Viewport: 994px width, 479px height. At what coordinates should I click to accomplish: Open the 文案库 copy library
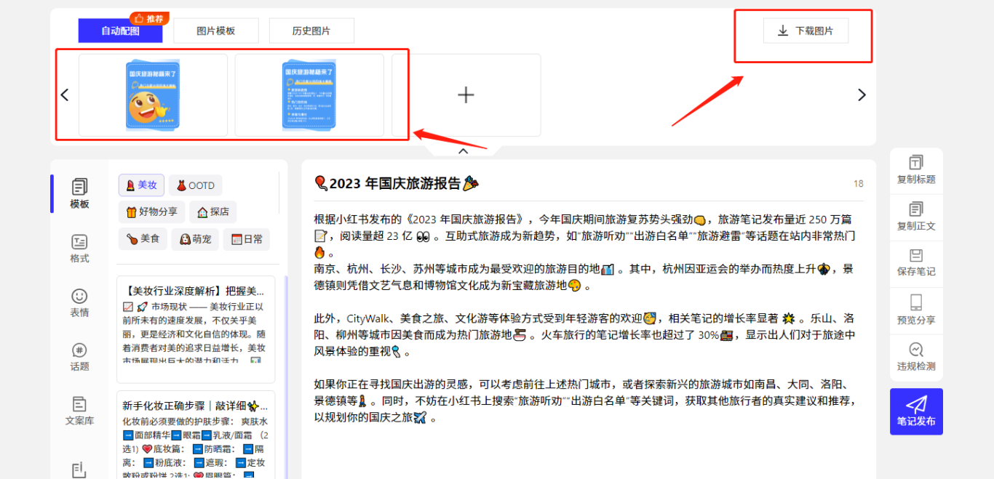[x=79, y=411]
